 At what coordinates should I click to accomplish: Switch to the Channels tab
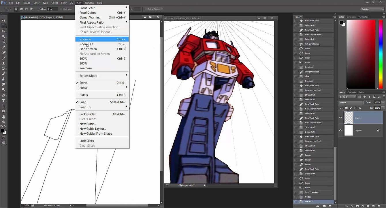point(351,92)
